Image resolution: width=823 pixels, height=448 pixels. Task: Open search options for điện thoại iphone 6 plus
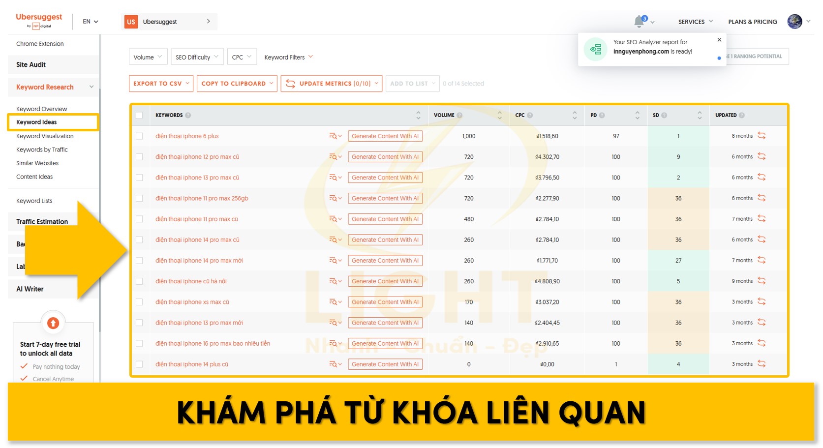pyautogui.click(x=335, y=136)
